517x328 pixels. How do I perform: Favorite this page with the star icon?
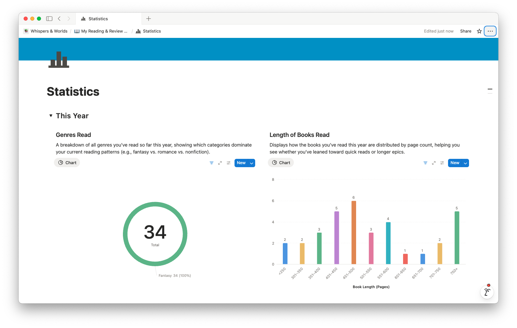coord(479,31)
